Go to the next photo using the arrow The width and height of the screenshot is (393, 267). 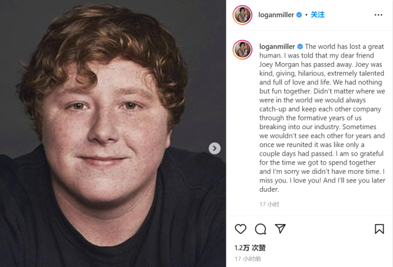pyautogui.click(x=215, y=148)
